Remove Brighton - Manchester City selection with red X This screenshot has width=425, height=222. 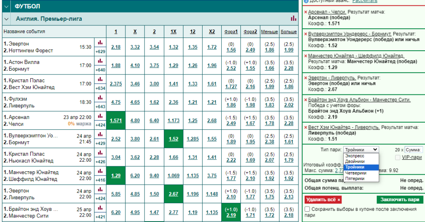point(306,100)
